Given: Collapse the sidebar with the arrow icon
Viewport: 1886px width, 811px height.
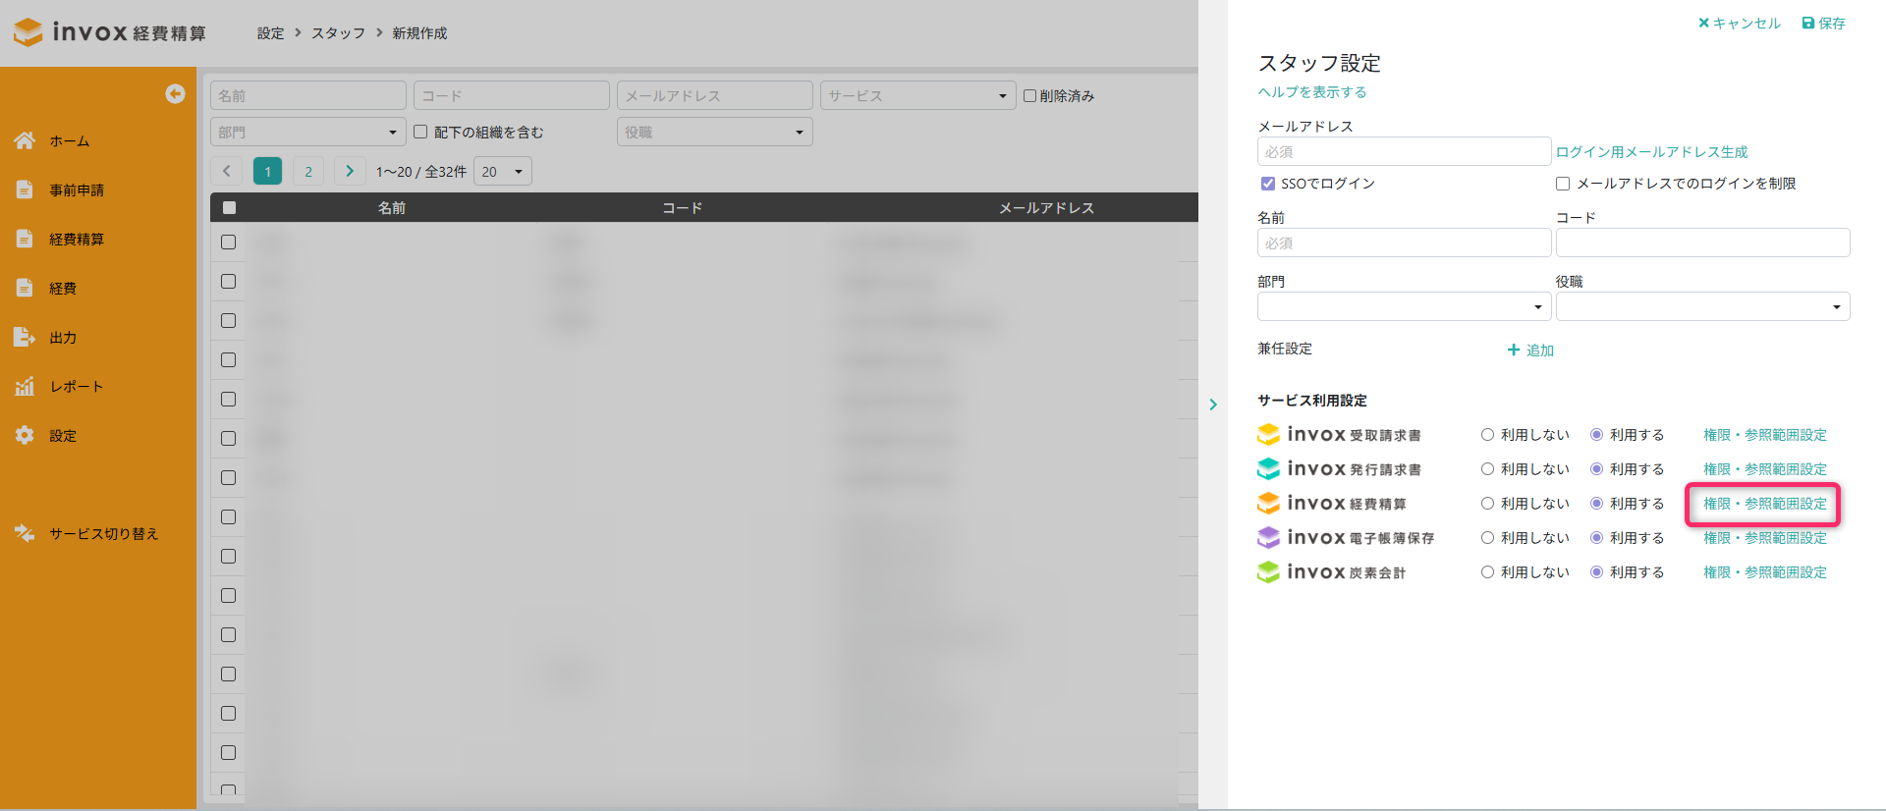Looking at the screenshot, I should point(175,93).
